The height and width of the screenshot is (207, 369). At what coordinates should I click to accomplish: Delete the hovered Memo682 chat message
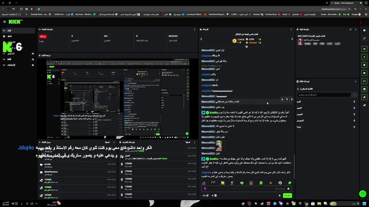tap(291, 99)
